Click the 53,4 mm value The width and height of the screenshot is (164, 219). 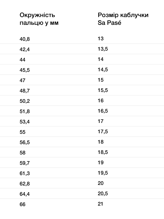coord(25,122)
